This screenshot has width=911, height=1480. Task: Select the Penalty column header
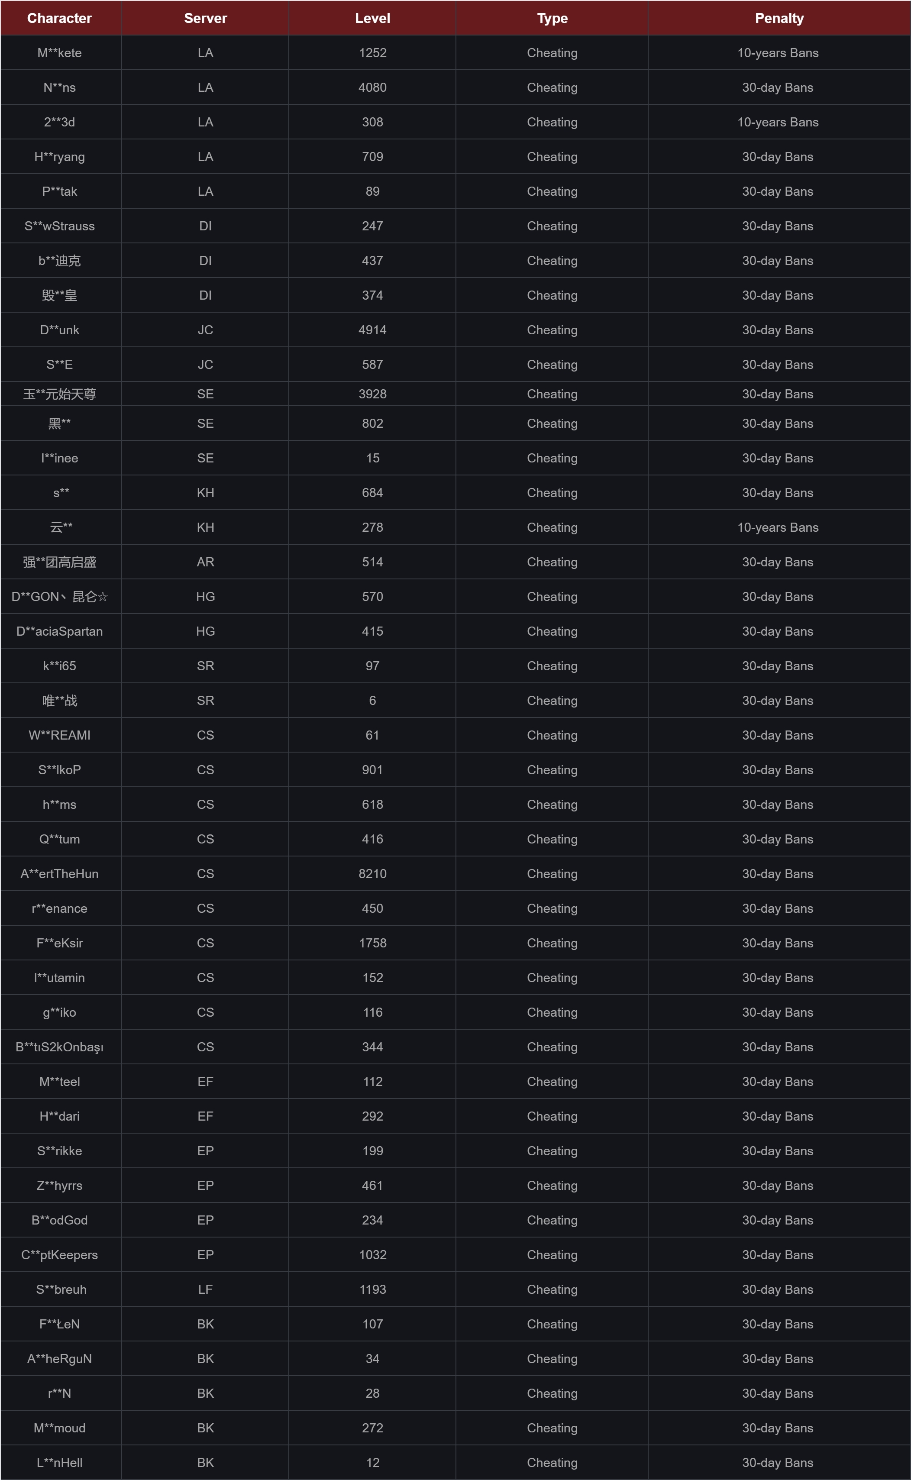[779, 18]
